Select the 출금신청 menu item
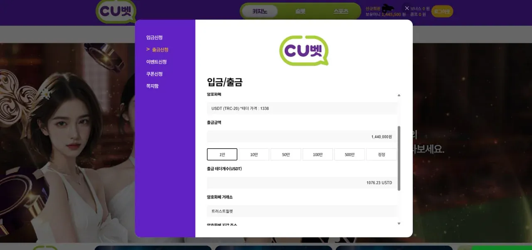The width and height of the screenshot is (532, 250). (160, 49)
